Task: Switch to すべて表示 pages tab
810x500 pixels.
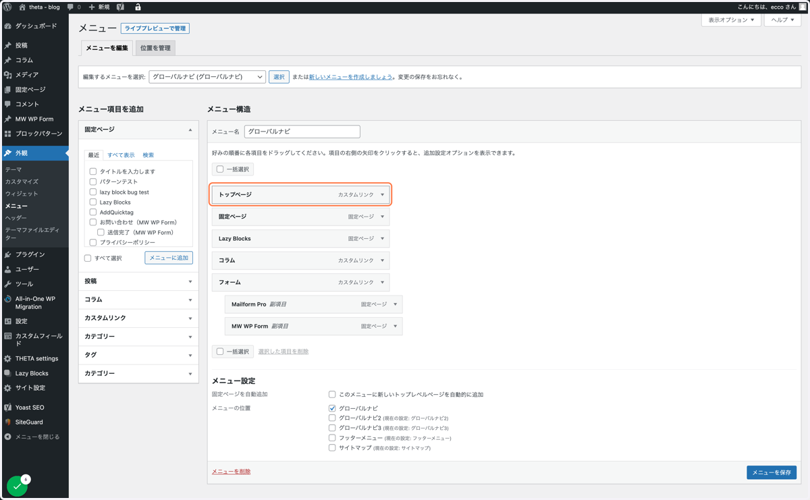Action: click(x=121, y=155)
